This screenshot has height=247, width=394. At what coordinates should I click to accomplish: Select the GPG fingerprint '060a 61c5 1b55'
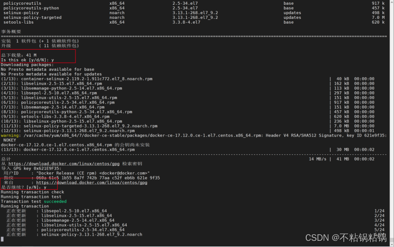53,178
